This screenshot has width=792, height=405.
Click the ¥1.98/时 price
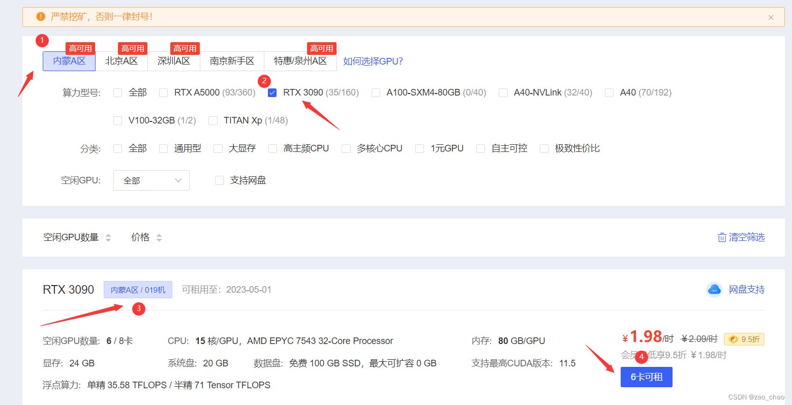pyautogui.click(x=648, y=337)
